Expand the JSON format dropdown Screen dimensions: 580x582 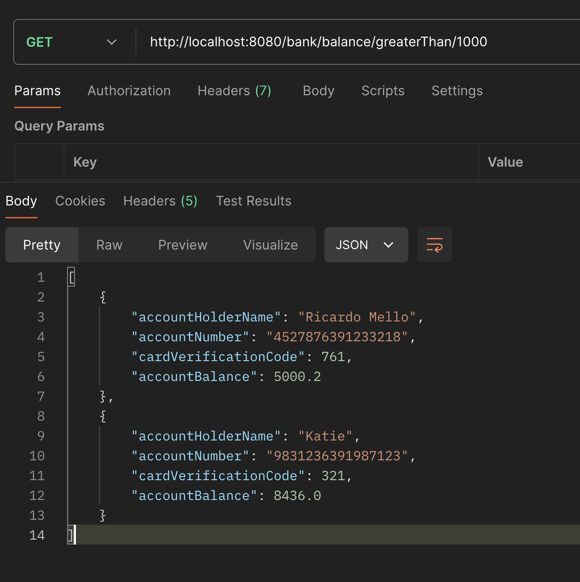click(x=365, y=245)
